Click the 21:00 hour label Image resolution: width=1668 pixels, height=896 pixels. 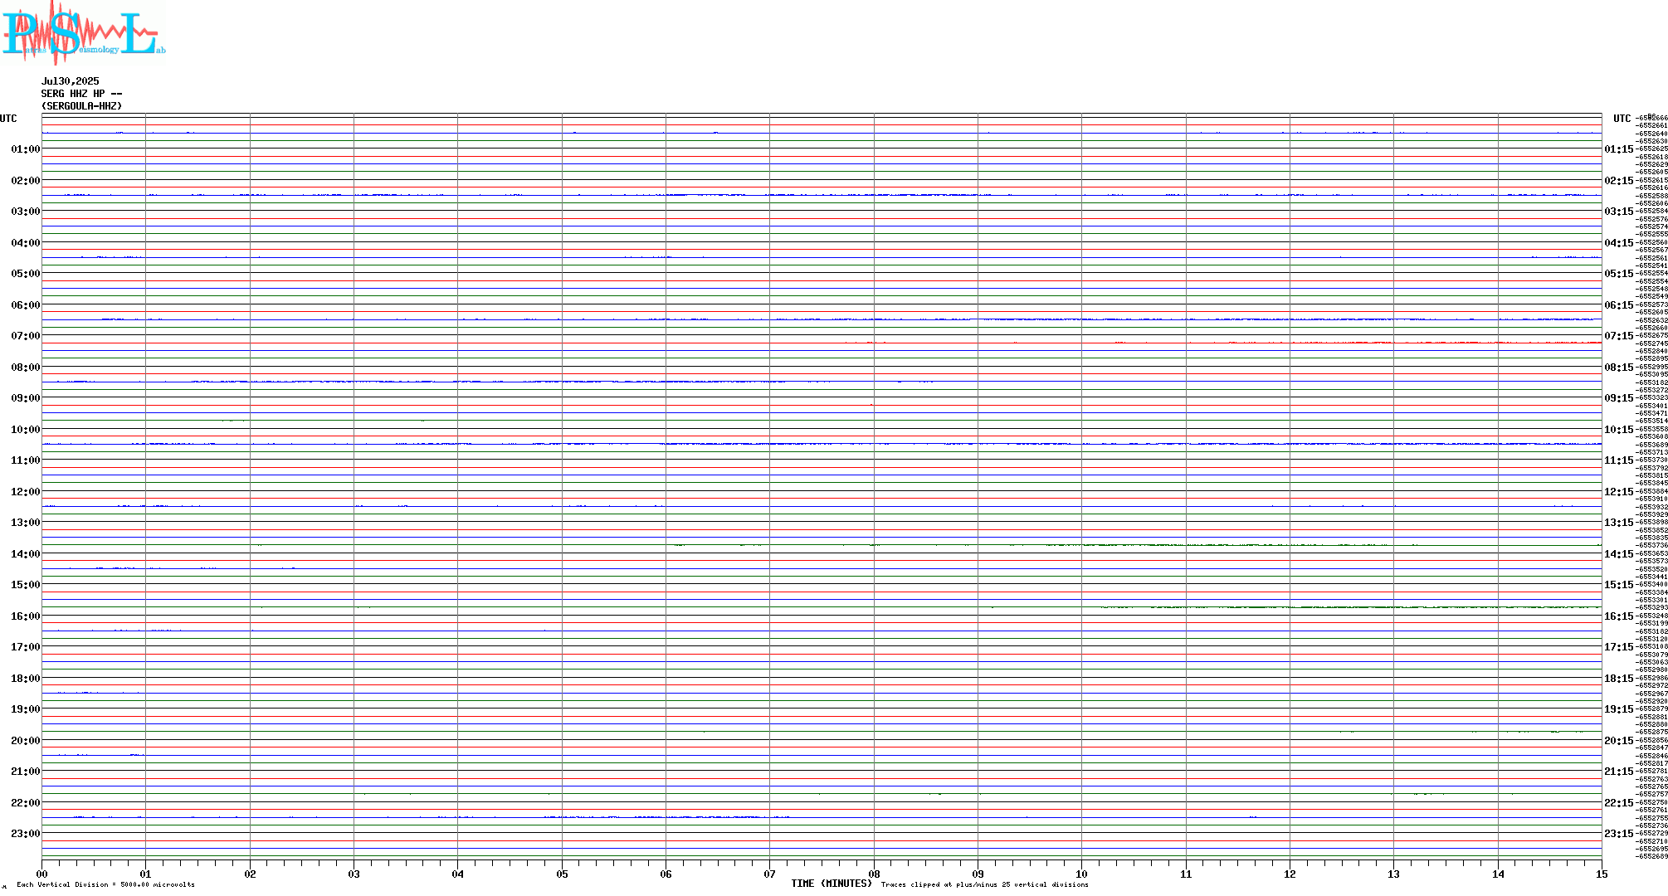(x=26, y=772)
